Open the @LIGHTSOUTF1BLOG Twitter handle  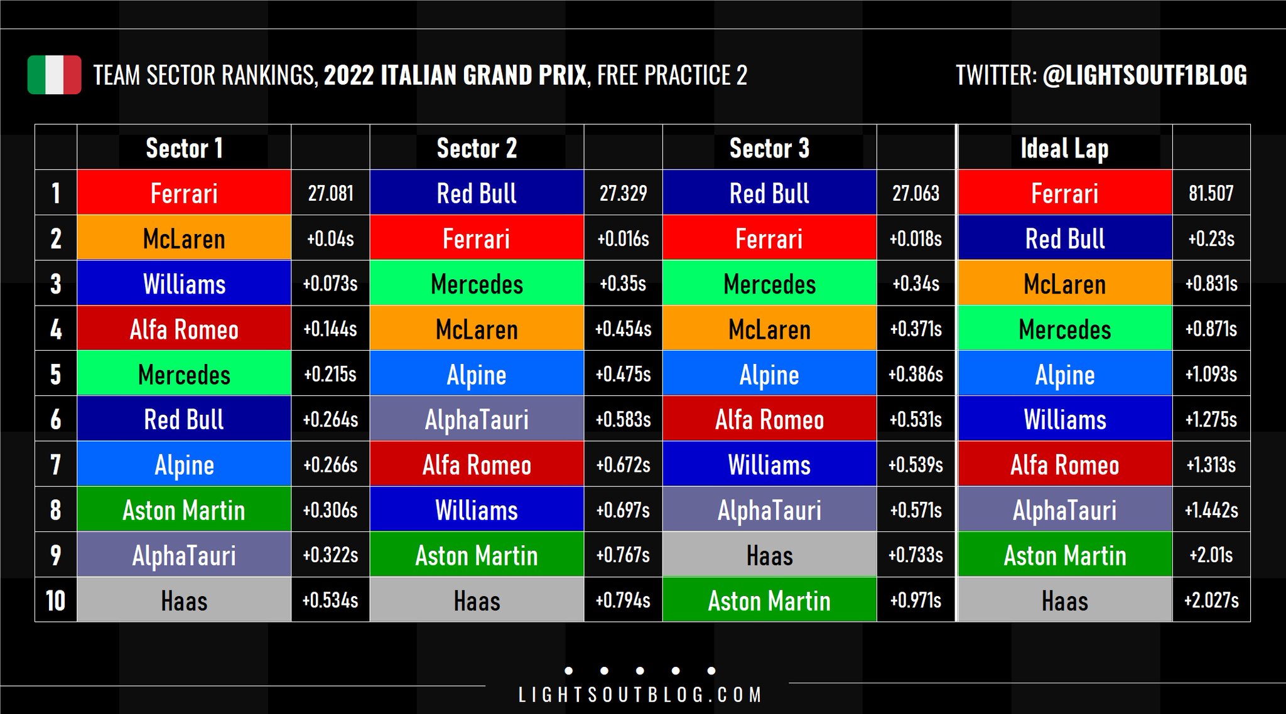(x=1145, y=75)
